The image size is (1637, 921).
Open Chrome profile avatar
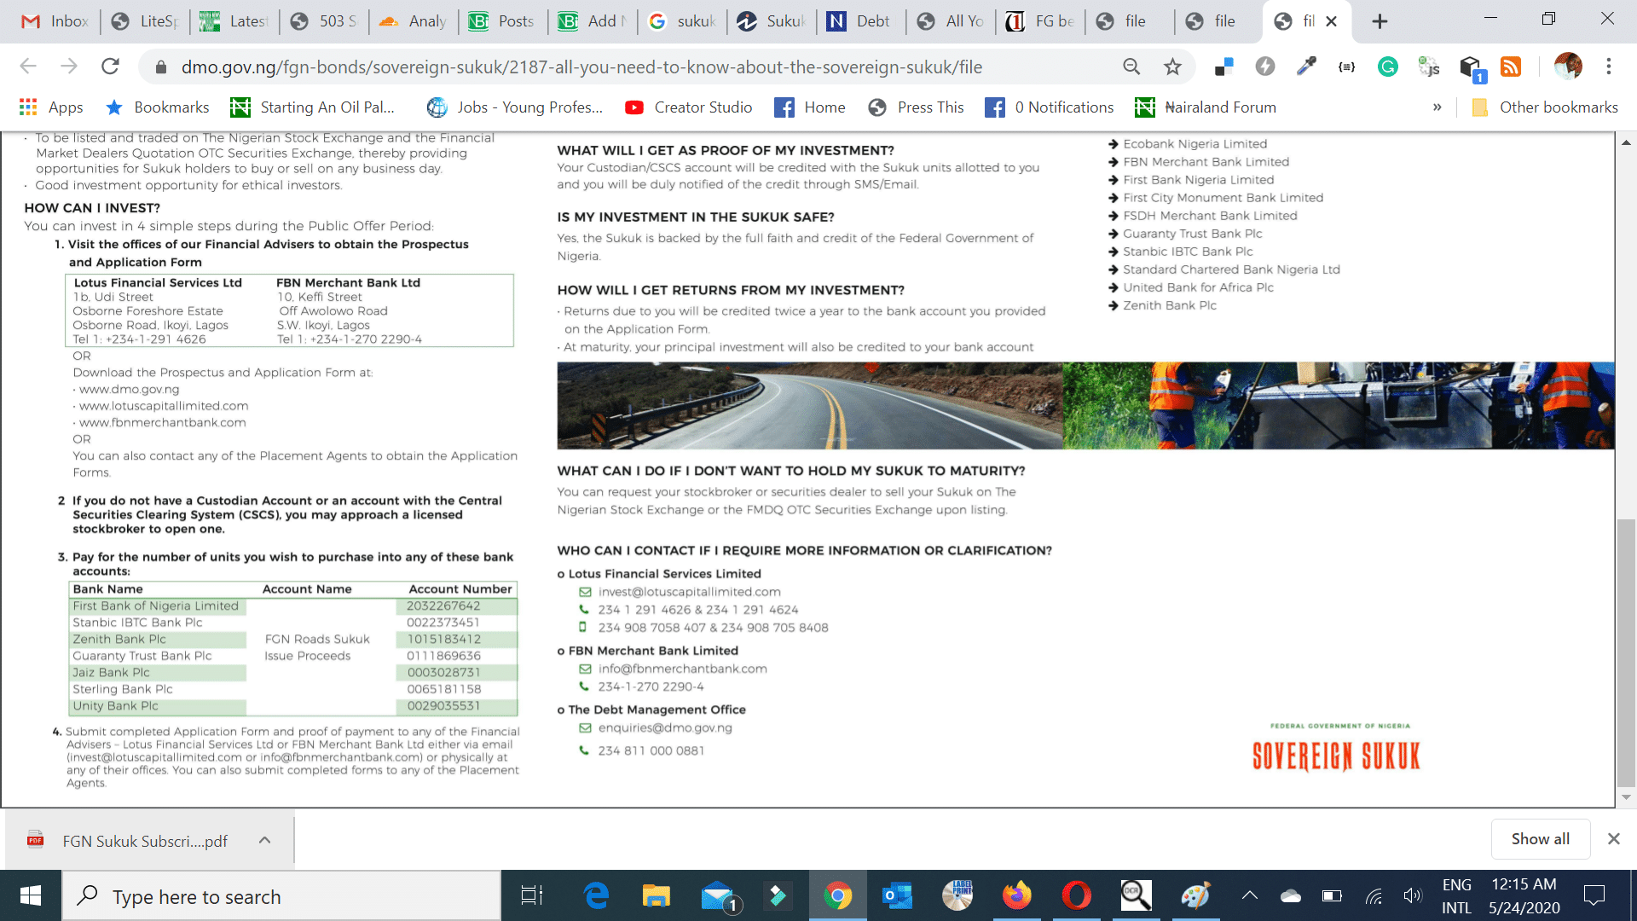(1568, 67)
